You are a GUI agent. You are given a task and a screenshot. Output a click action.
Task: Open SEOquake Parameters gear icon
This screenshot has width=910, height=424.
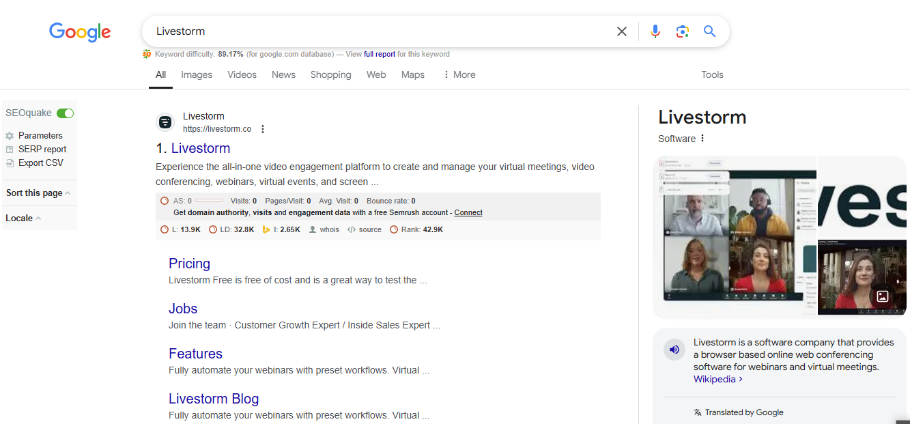pyautogui.click(x=10, y=136)
